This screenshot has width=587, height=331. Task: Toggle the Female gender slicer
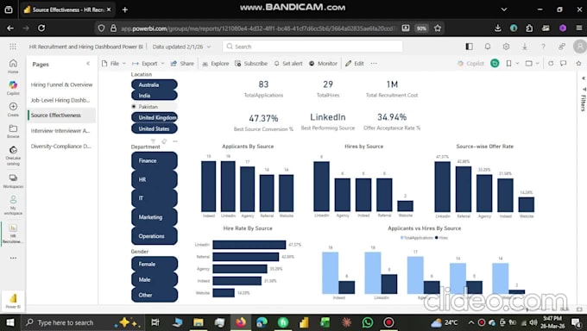click(x=155, y=264)
